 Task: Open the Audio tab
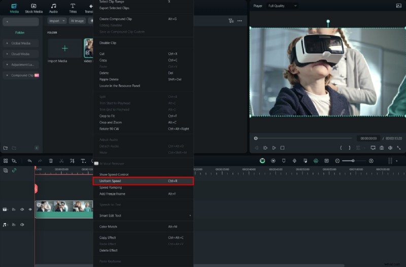click(x=53, y=8)
